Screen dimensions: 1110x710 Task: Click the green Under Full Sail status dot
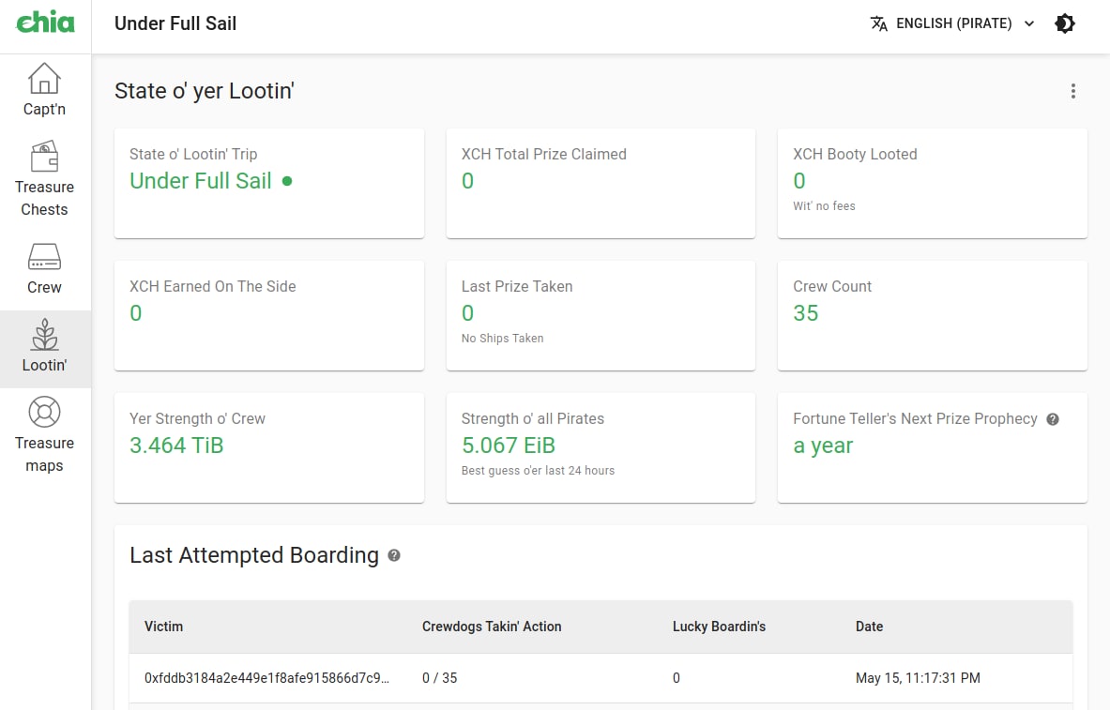(287, 181)
